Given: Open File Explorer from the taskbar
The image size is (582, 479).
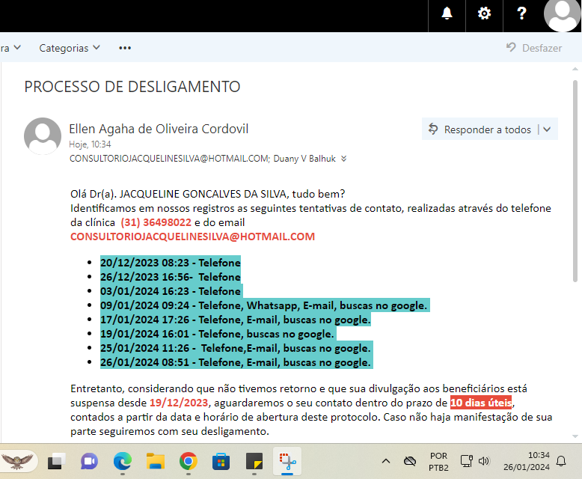Looking at the screenshot, I should [155, 462].
